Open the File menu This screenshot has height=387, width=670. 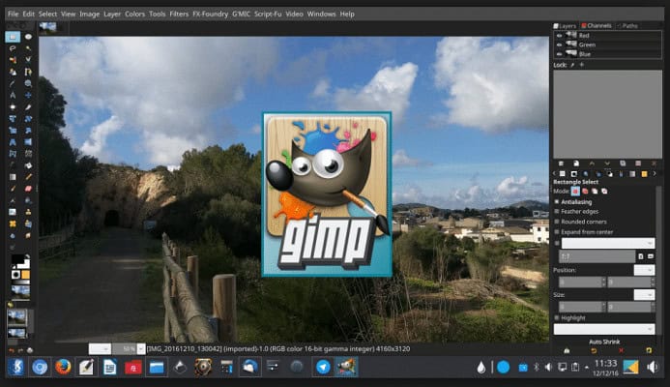point(14,14)
